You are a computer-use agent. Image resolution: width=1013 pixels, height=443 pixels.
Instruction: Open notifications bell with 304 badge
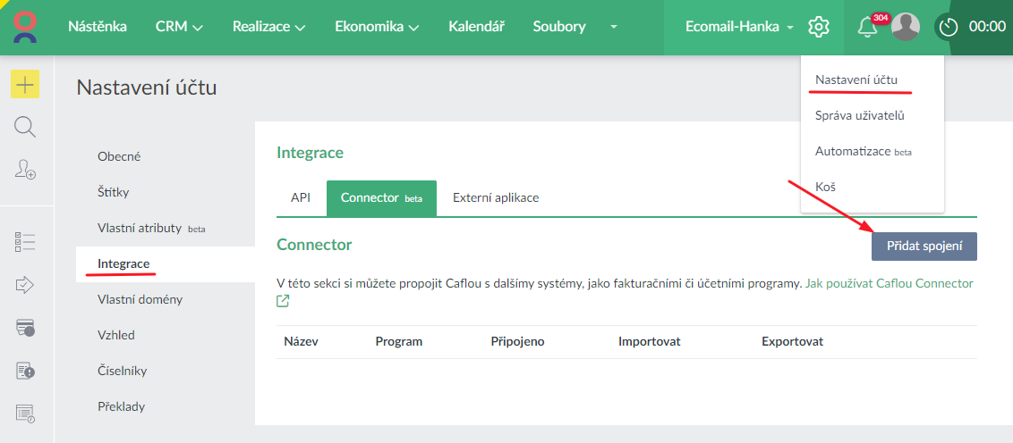click(x=866, y=27)
